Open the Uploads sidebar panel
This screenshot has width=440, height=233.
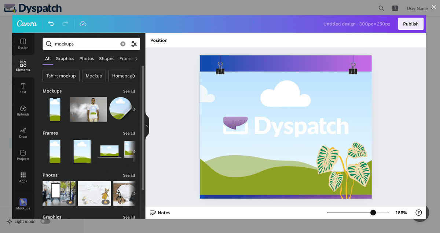point(23,110)
